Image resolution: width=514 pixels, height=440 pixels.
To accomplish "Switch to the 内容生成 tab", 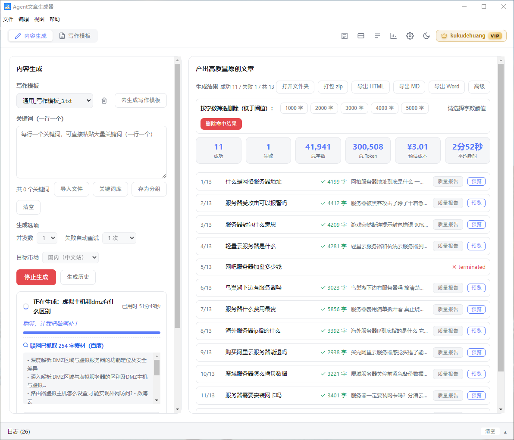I will 31,36.
